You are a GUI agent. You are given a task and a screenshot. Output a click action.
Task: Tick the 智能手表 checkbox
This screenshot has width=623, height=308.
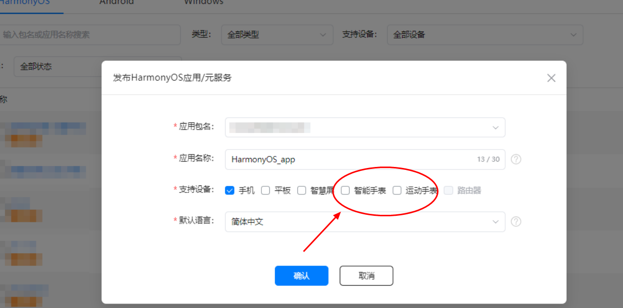[345, 190]
